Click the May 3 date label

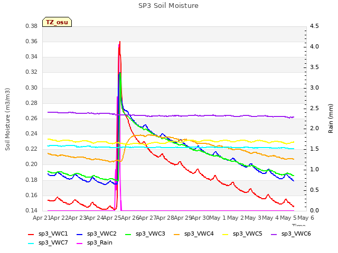pos(253,218)
